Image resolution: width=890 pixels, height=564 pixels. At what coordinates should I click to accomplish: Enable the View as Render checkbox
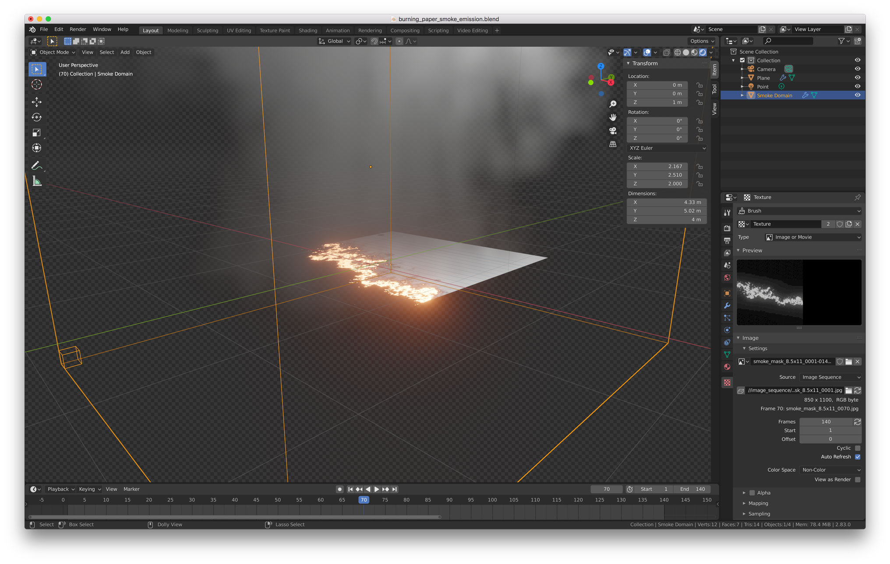tap(858, 480)
